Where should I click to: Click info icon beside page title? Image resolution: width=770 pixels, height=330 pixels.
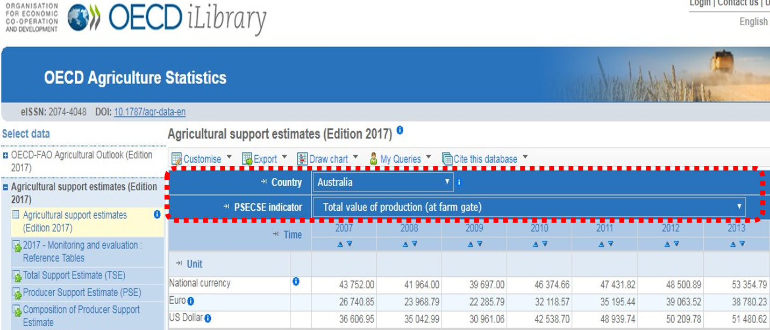coord(400,130)
